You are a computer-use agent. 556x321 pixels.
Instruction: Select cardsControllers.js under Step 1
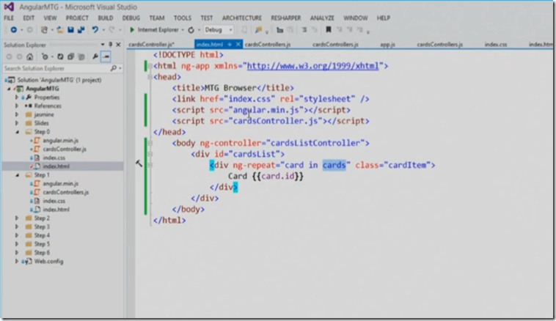pos(66,193)
